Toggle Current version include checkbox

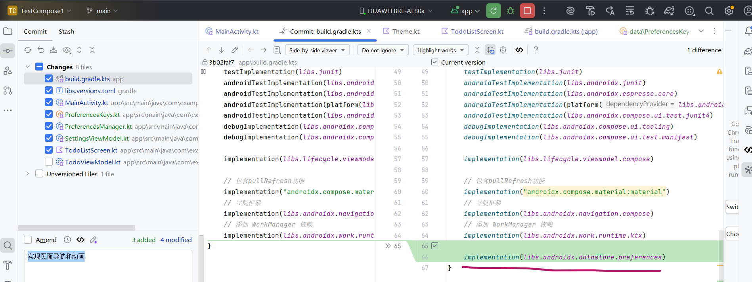pyautogui.click(x=435, y=62)
